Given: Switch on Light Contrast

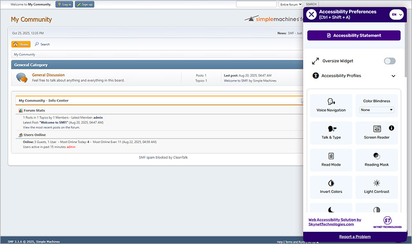Looking at the screenshot, I should tap(376, 187).
